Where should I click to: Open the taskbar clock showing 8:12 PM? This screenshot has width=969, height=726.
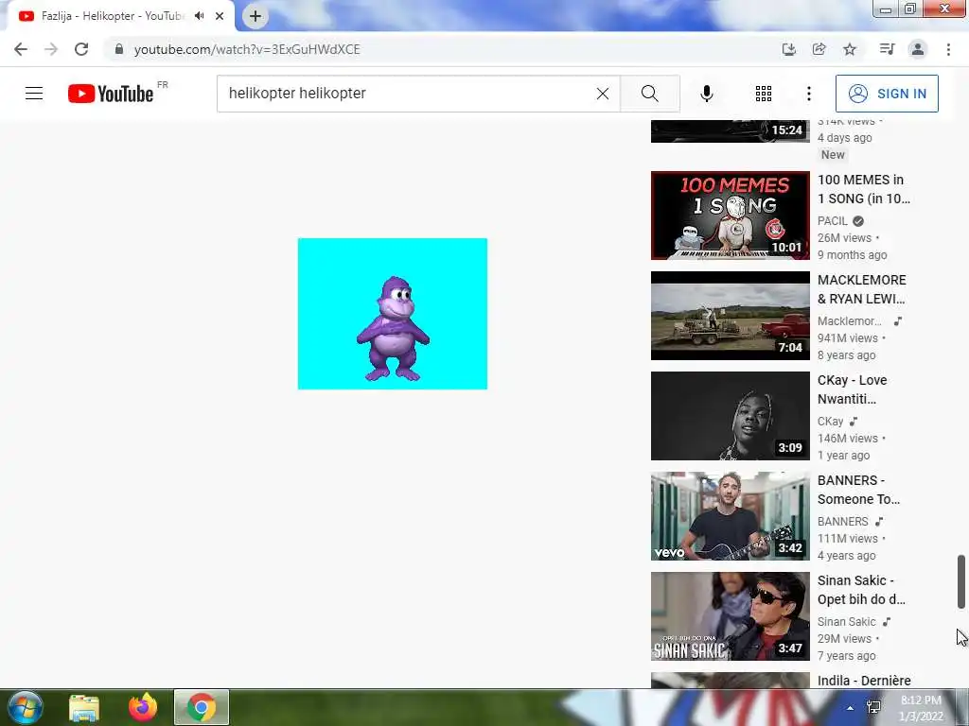(921, 708)
